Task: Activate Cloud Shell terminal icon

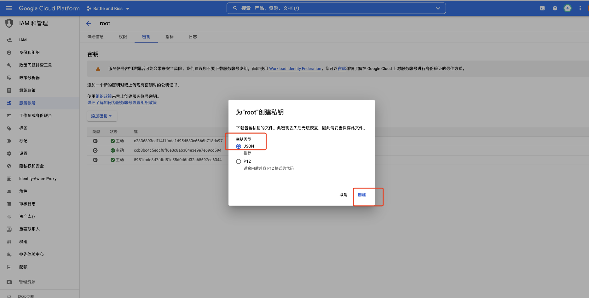Action: [x=542, y=8]
